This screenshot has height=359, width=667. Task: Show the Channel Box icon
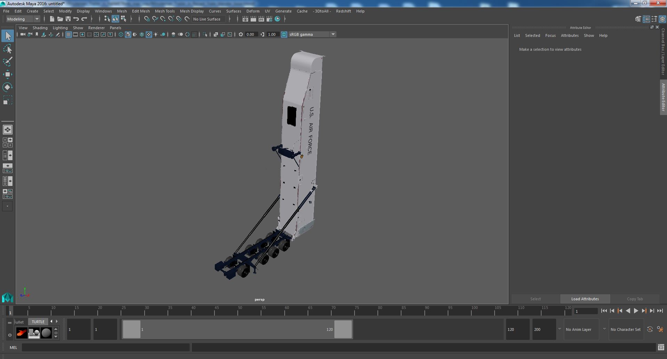pyautogui.click(x=662, y=19)
